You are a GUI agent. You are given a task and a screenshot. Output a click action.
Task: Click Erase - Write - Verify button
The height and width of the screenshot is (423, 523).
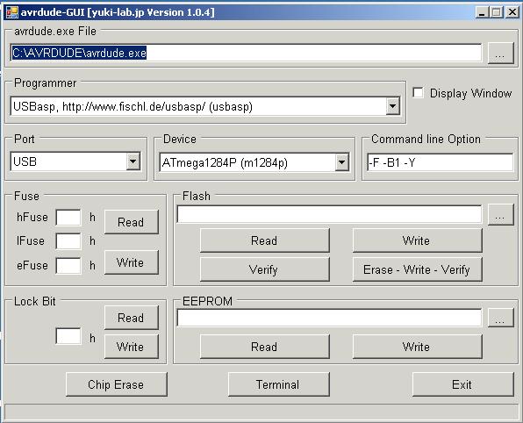(x=417, y=269)
